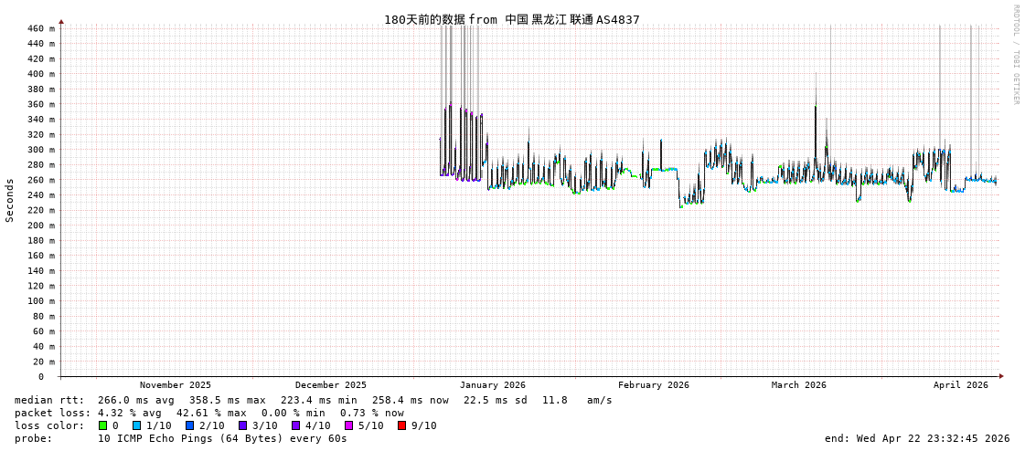
Task: Click the light blue 1/10 loss swatch
Action: click(x=136, y=425)
